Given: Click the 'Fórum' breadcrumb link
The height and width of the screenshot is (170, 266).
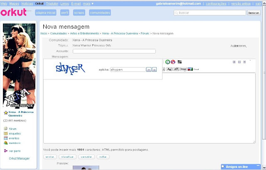Looking at the screenshot, I should pyautogui.click(x=145, y=34).
